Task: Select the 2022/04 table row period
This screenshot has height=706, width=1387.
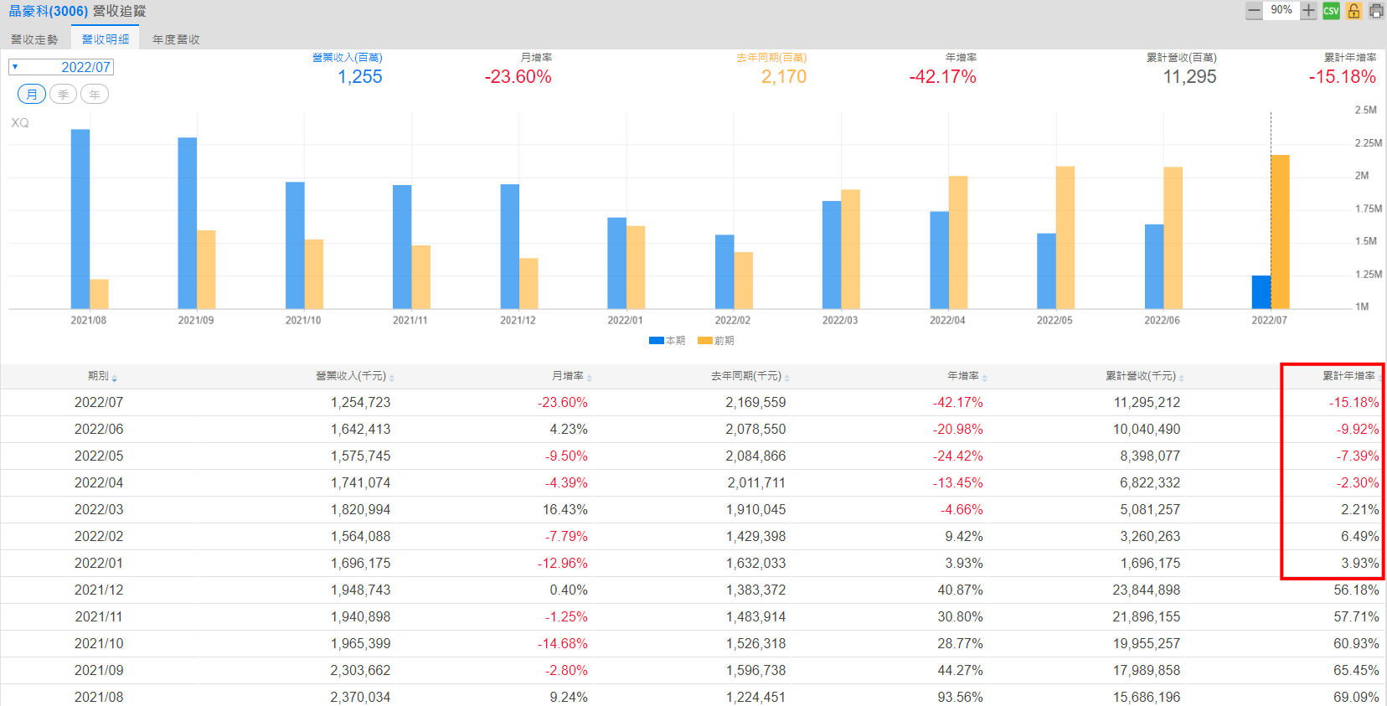Action: [x=99, y=483]
